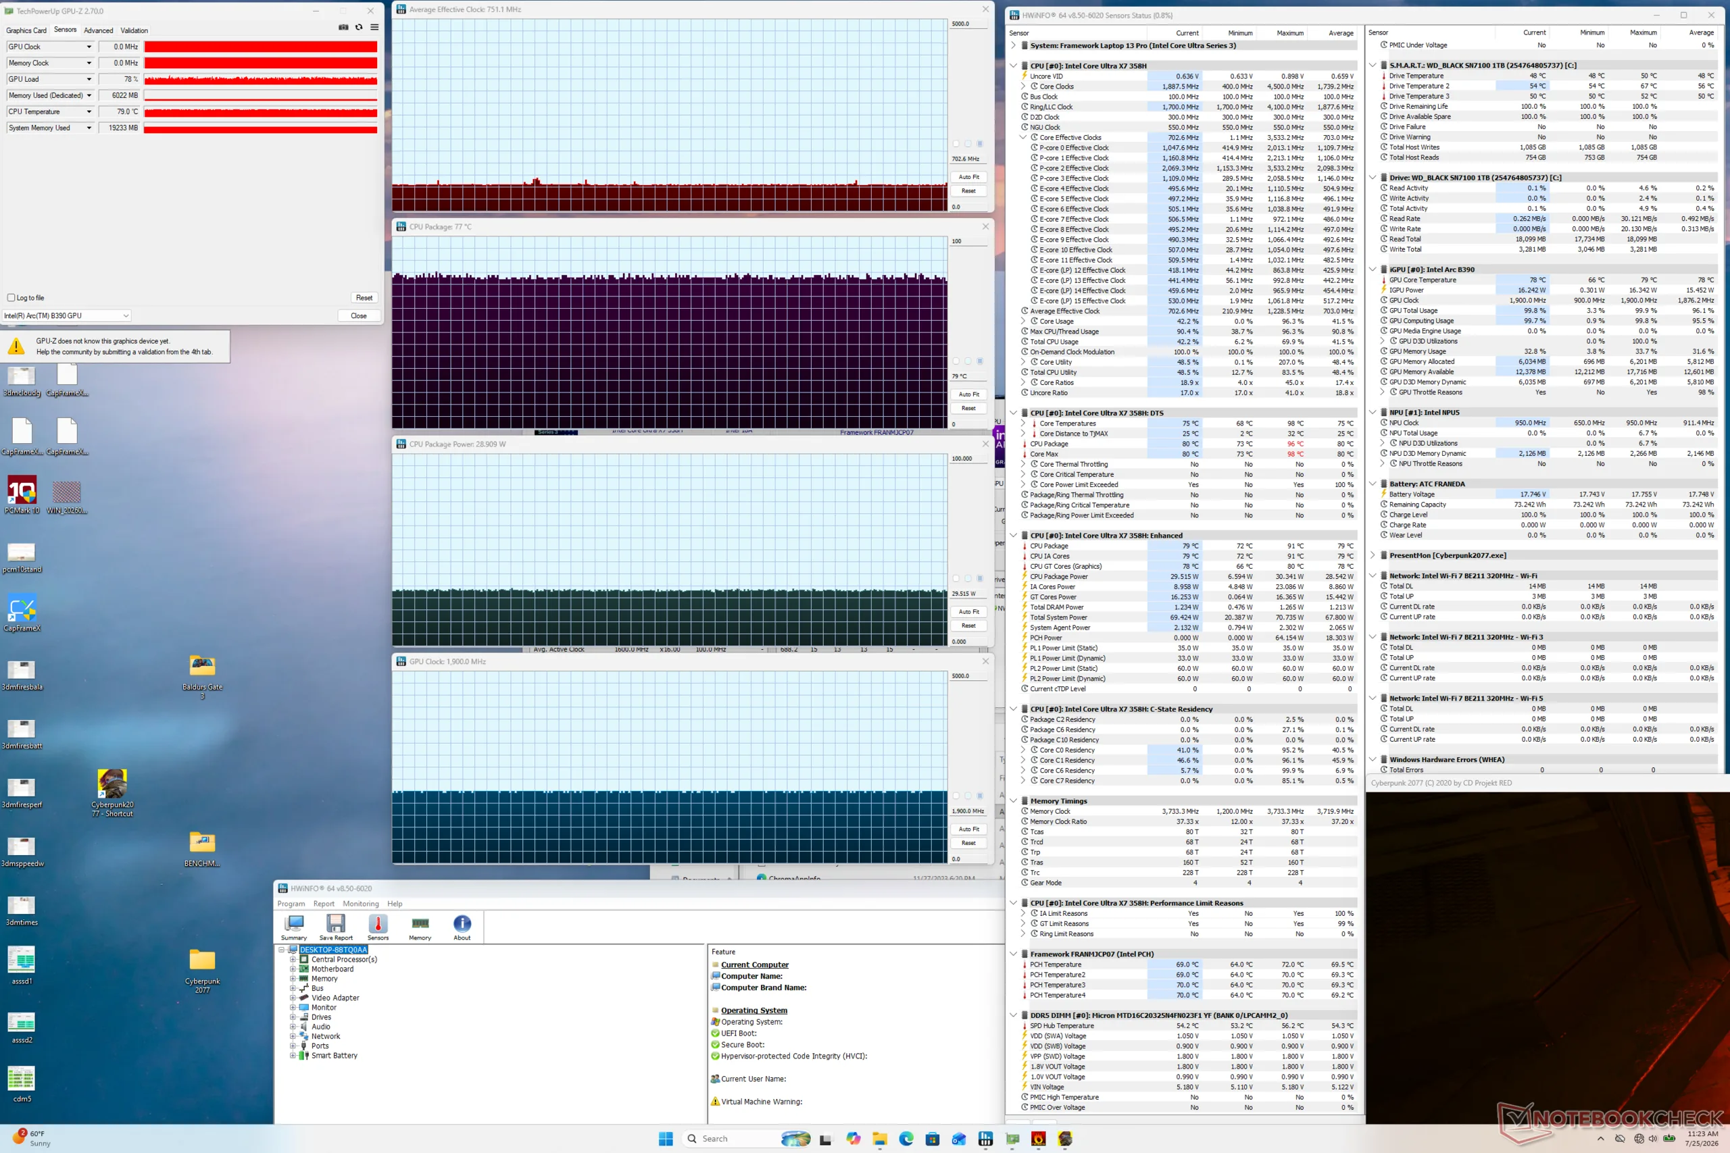Launch Microsoft Edge from the taskbar
The width and height of the screenshot is (1730, 1153).
pos(906,1138)
